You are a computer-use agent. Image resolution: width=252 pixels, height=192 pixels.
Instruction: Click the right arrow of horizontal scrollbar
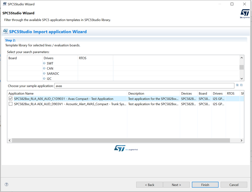[x=241, y=141]
